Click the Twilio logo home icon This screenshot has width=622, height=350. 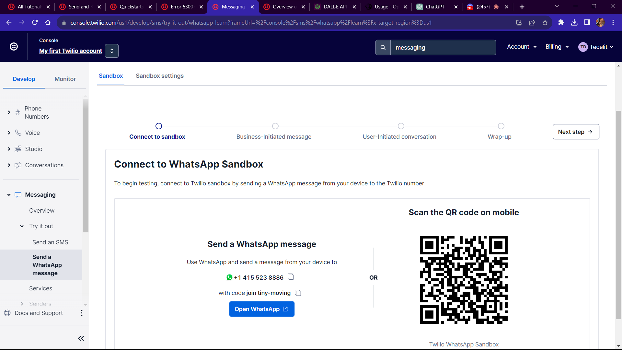coord(14,47)
